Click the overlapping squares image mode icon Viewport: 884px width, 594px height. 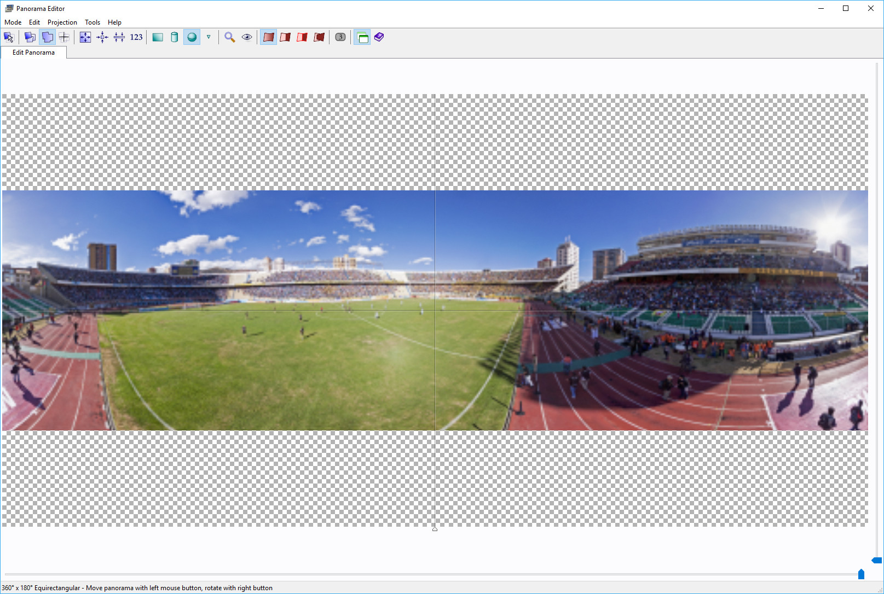pos(30,37)
